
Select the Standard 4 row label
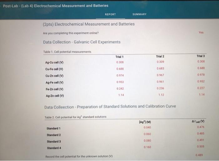tap(54, 148)
